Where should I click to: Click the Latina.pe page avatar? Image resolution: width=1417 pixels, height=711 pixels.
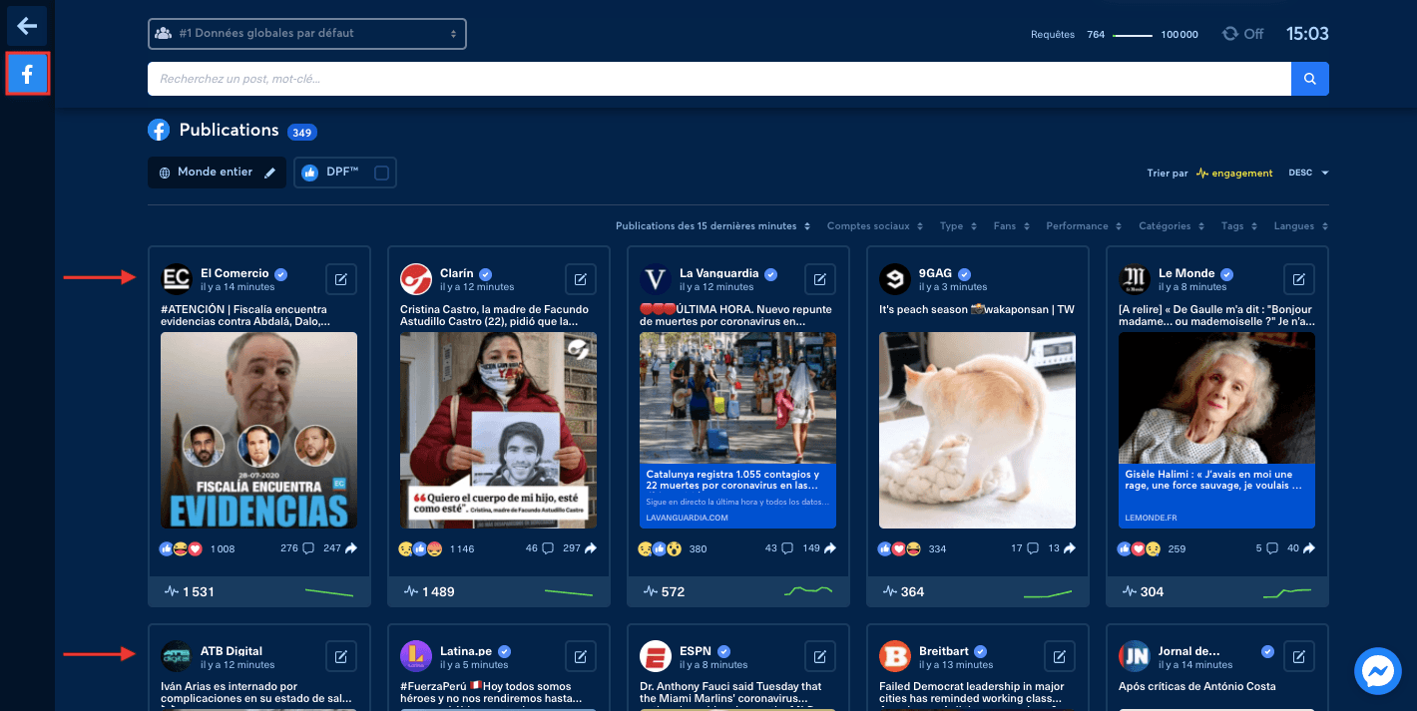416,656
